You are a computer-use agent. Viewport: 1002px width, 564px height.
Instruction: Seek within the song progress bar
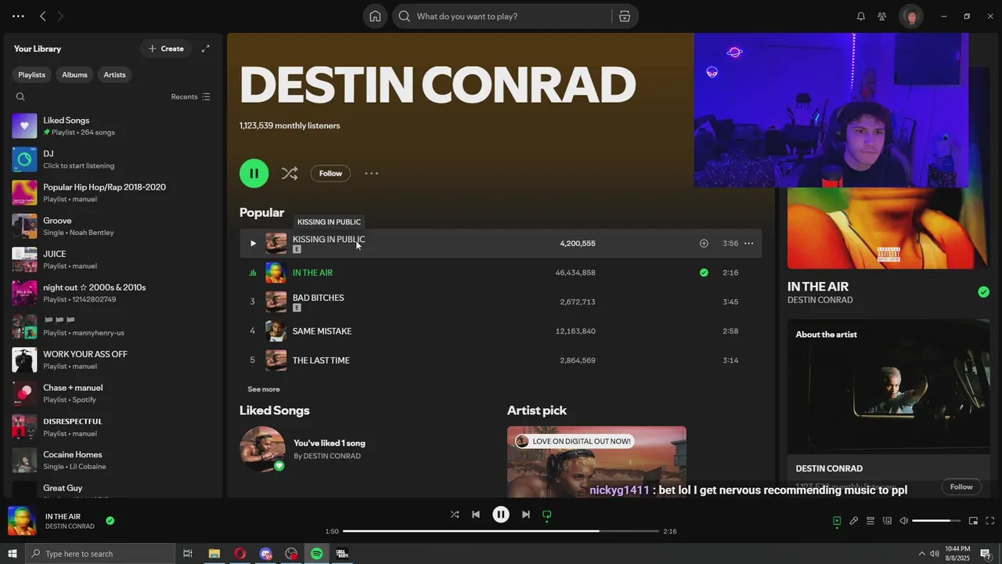coord(501,531)
